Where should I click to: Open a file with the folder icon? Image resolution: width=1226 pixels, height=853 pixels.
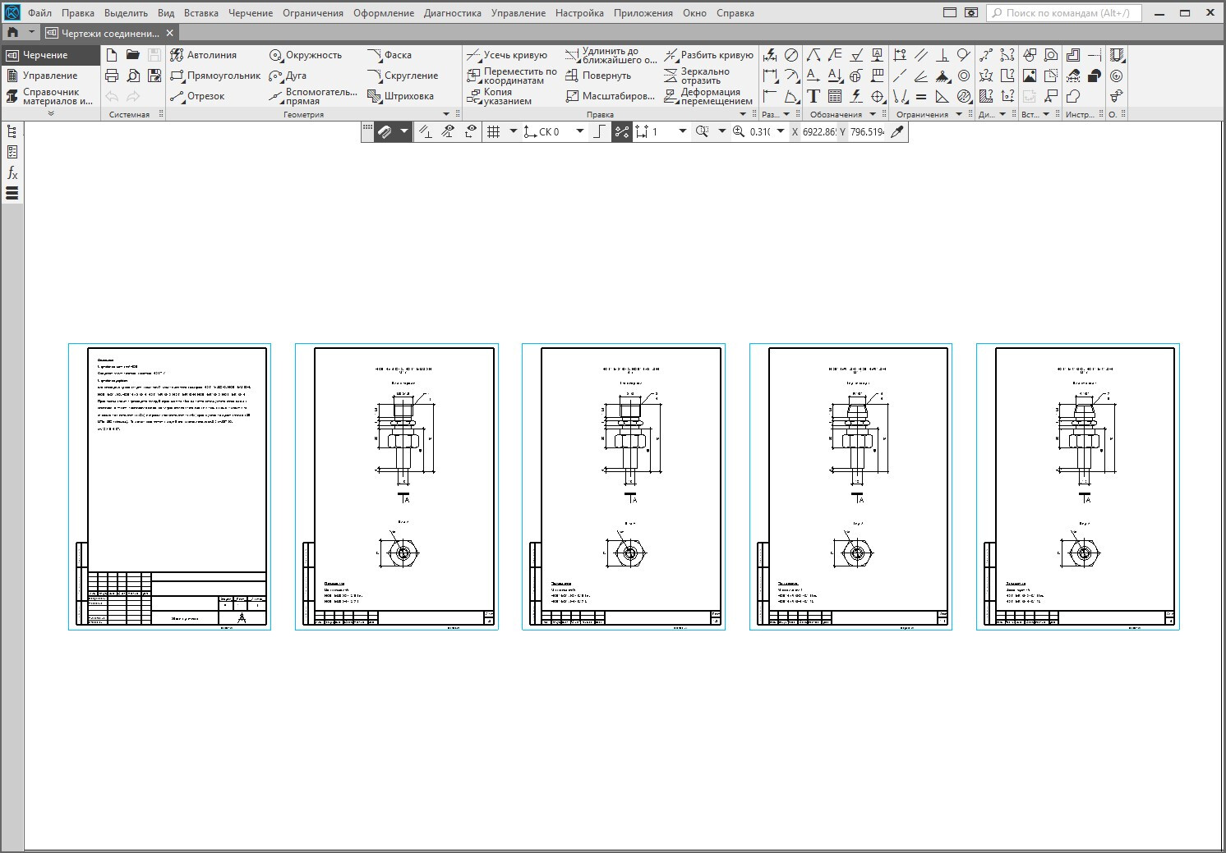pos(133,55)
